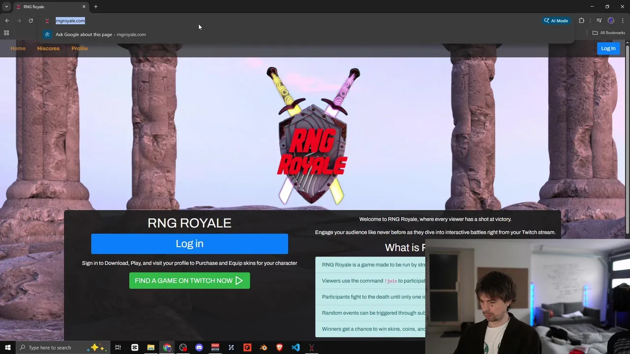Open Discord from the taskbar
Screen dimensions: 630x354
(x=199, y=348)
